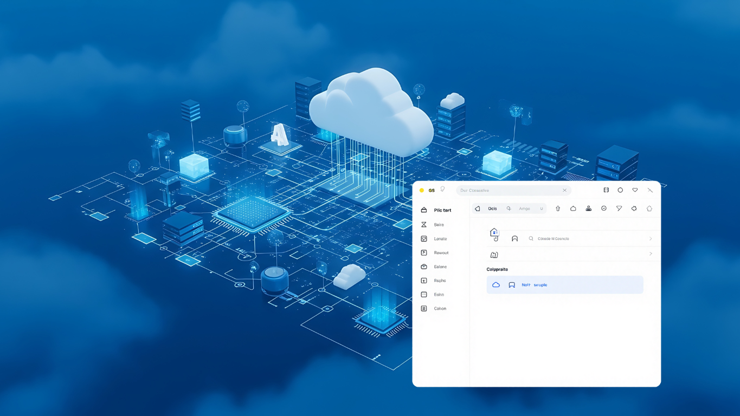Click the open-book icon in second row
The image size is (740, 416).
(494, 255)
